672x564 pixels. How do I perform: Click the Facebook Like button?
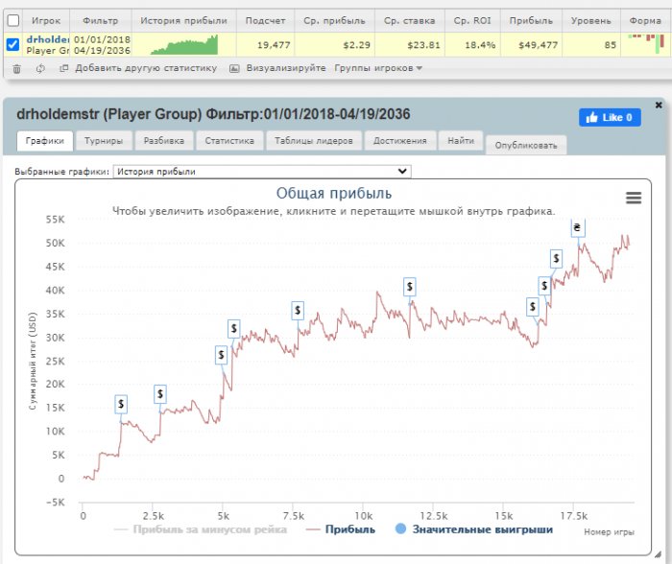610,118
